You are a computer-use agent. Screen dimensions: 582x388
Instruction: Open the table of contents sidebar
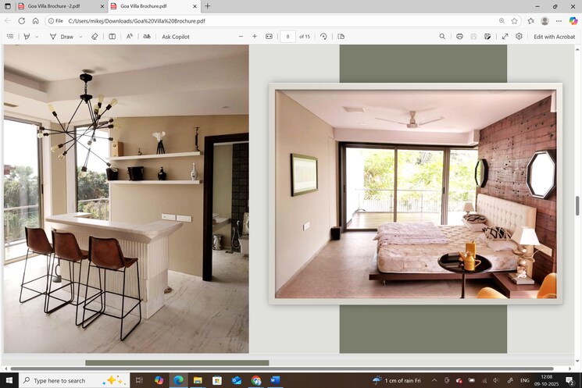[10, 37]
